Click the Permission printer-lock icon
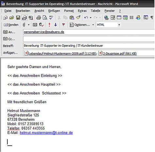 tap(25, 18)
